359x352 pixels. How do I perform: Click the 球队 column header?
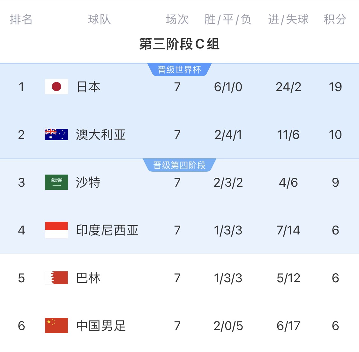tap(99, 19)
